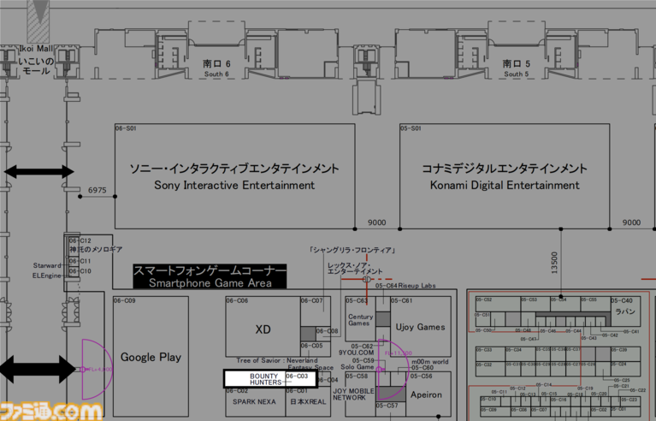Click the シャングリラ・フロンティア label
This screenshot has width=656, height=421.
tap(352, 250)
